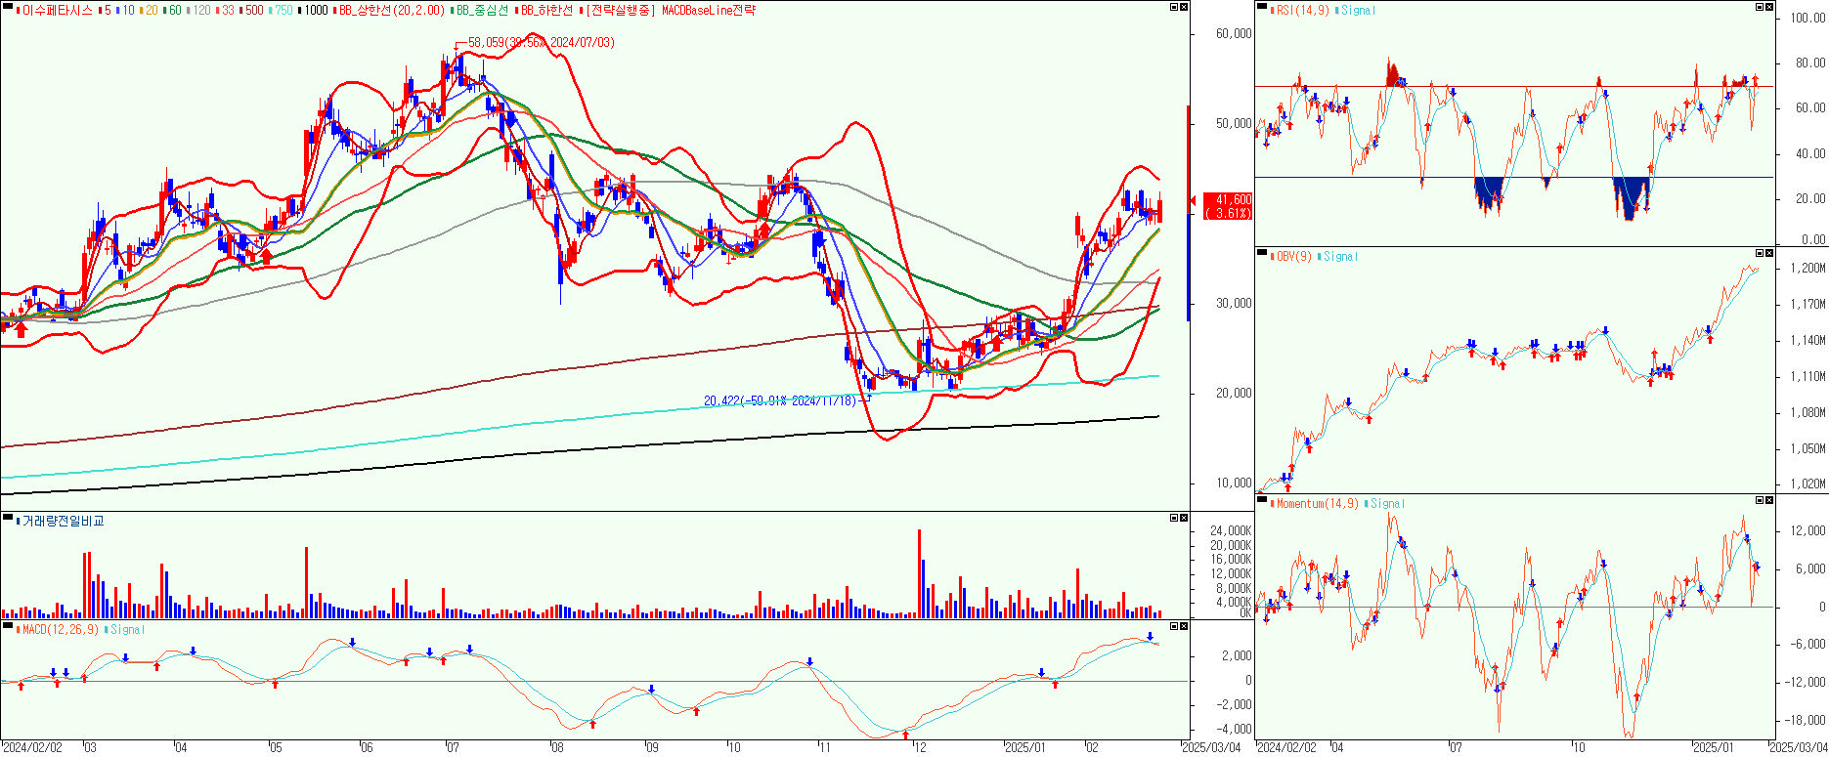Image resolution: width=1829 pixels, height=757 pixels.
Task: Close the Momentum indicator panel
Action: 1768,500
